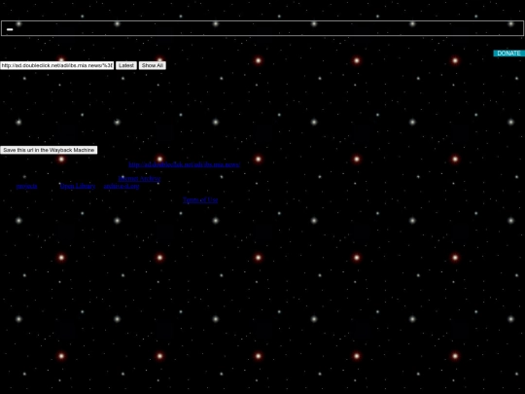Open the Open Library link
The image size is (525, 394).
[78, 186]
